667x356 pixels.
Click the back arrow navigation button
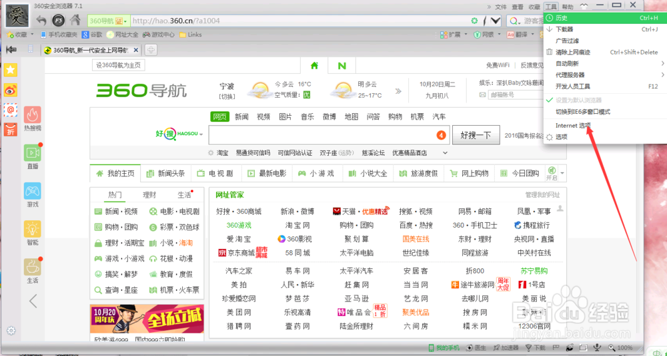click(41, 20)
